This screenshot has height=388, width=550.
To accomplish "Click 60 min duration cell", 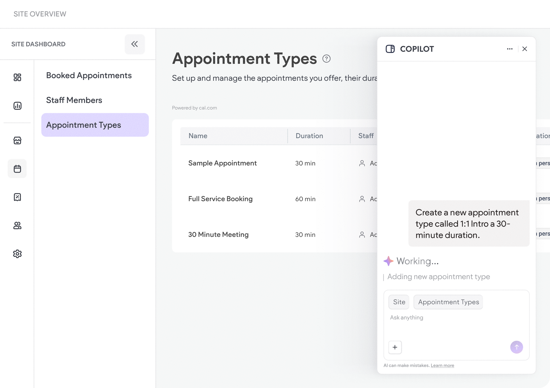I will click(305, 199).
